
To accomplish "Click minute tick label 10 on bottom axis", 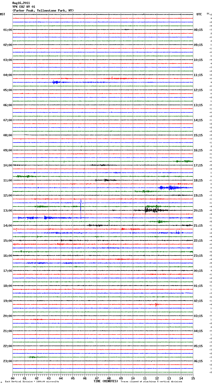I will 133,378.
